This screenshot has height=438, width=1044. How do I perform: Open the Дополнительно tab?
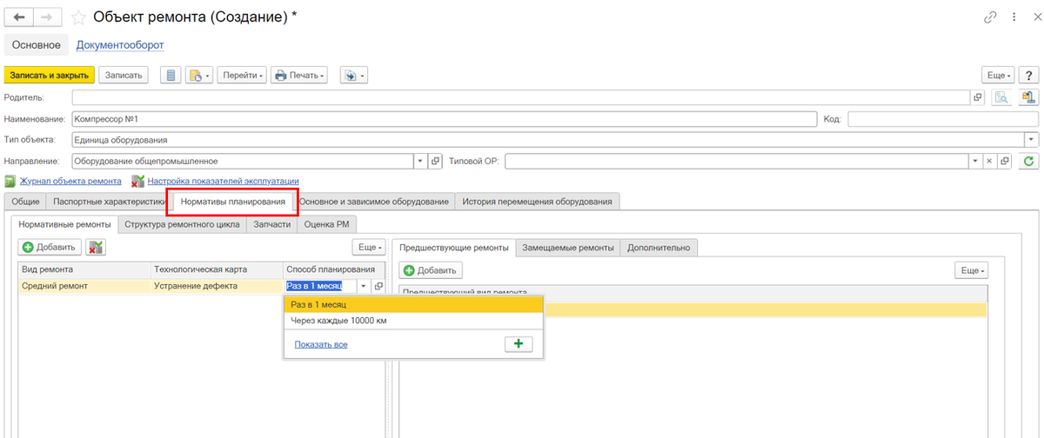pyautogui.click(x=659, y=248)
